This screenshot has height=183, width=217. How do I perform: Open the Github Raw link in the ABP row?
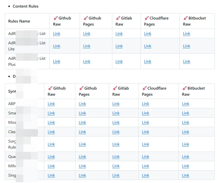point(51,104)
